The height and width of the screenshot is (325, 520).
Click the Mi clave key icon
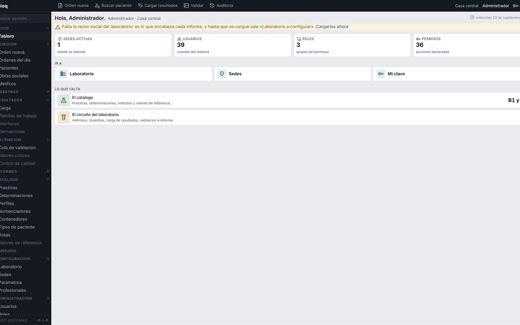coord(381,74)
